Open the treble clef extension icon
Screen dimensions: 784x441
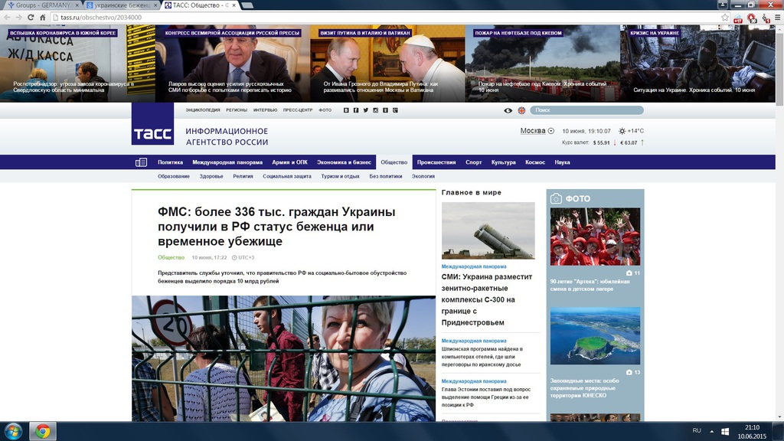point(766,18)
